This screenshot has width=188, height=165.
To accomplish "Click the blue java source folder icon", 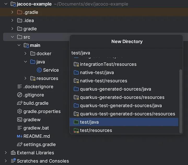I will 33,62.
